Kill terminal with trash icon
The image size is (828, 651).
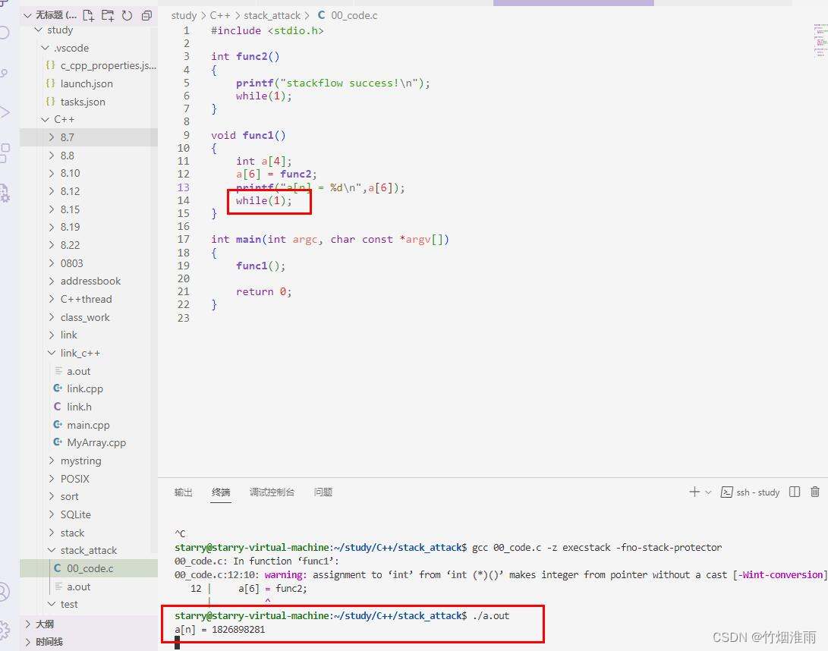click(x=815, y=492)
